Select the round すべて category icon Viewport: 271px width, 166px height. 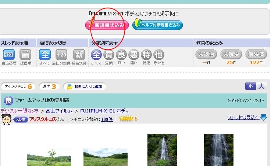click(96, 55)
